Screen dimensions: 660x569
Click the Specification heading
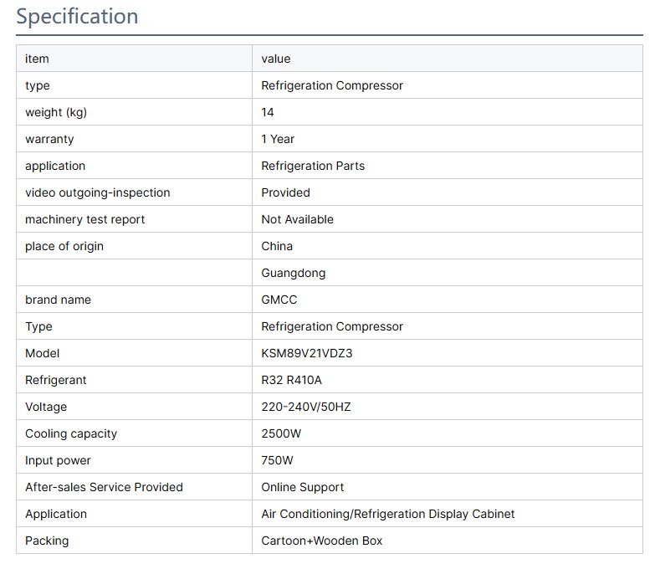(77, 17)
